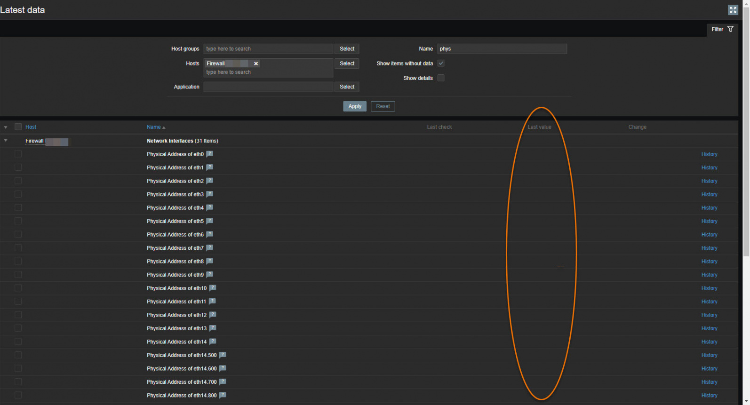Viewport: 750px width, 405px height.
Task: Click help icon beside Physical Address of eth8
Action: (x=210, y=261)
